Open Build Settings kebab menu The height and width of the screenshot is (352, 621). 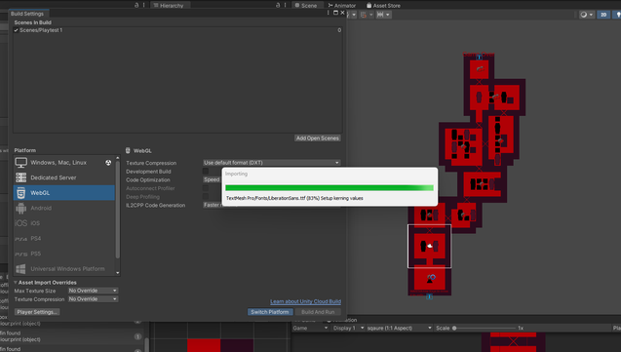click(328, 13)
